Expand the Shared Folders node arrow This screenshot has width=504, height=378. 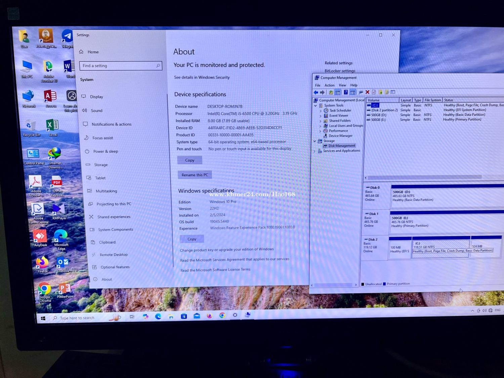pos(320,121)
